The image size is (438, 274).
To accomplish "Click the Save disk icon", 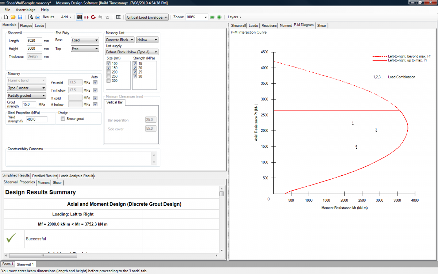I will (20, 17).
